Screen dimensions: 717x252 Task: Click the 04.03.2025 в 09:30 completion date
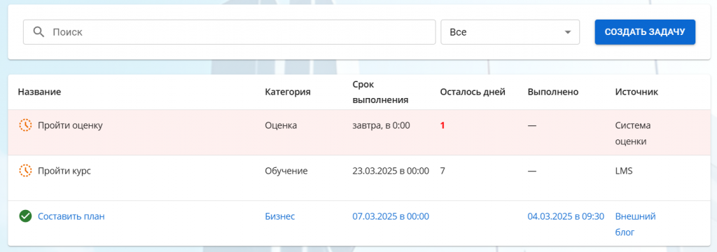pos(566,216)
